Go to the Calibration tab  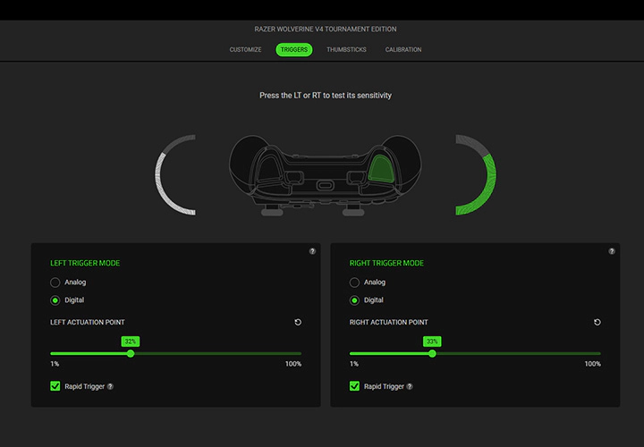click(x=402, y=50)
